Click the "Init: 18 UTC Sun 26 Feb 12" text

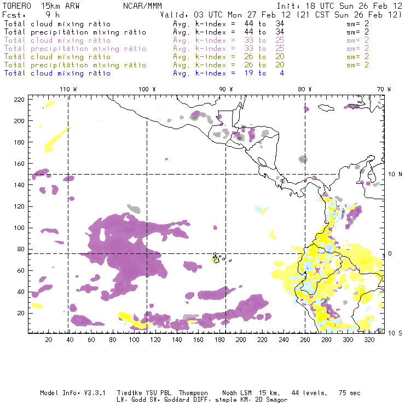click(339, 6)
